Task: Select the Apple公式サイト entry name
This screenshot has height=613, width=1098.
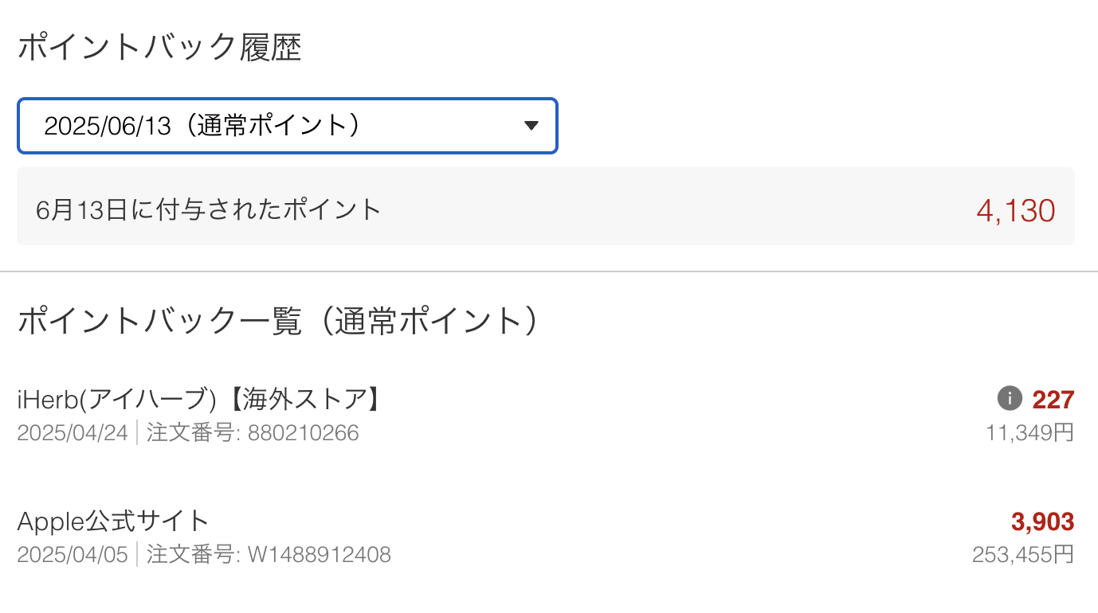Action: tap(113, 521)
